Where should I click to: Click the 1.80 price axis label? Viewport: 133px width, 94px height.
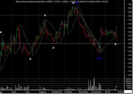130,16
